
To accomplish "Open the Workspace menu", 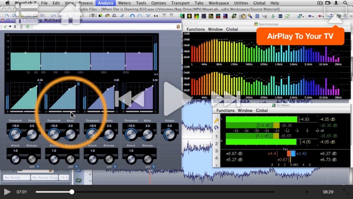I will pos(218,3).
